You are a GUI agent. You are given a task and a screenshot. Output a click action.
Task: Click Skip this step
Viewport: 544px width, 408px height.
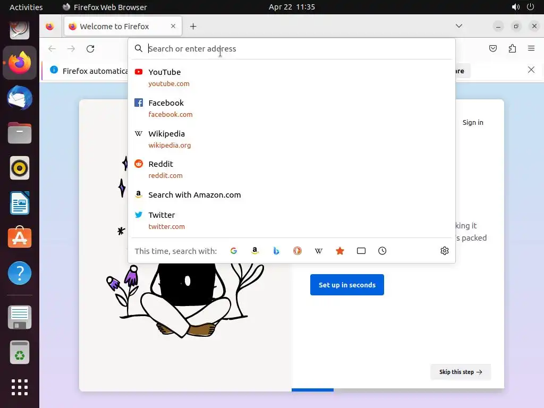(461, 372)
